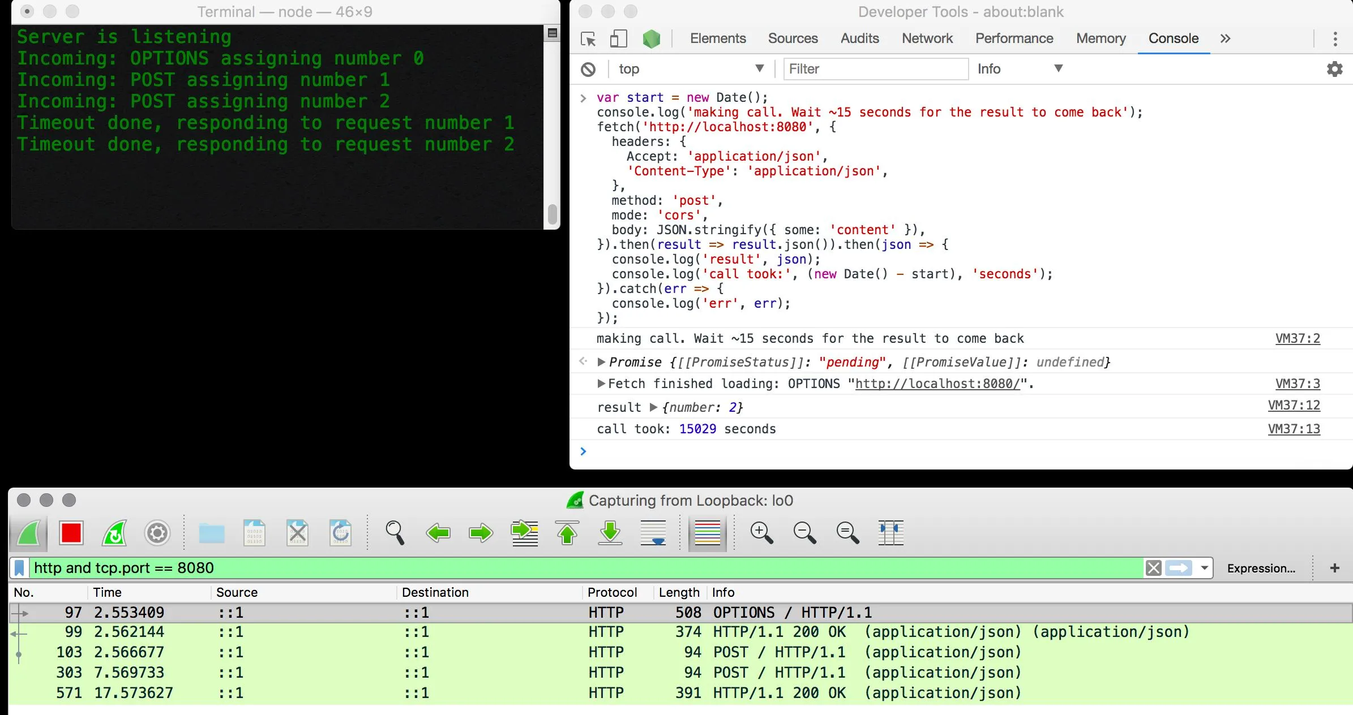Zoom in on packet list text
The width and height of the screenshot is (1353, 715).
761,533
